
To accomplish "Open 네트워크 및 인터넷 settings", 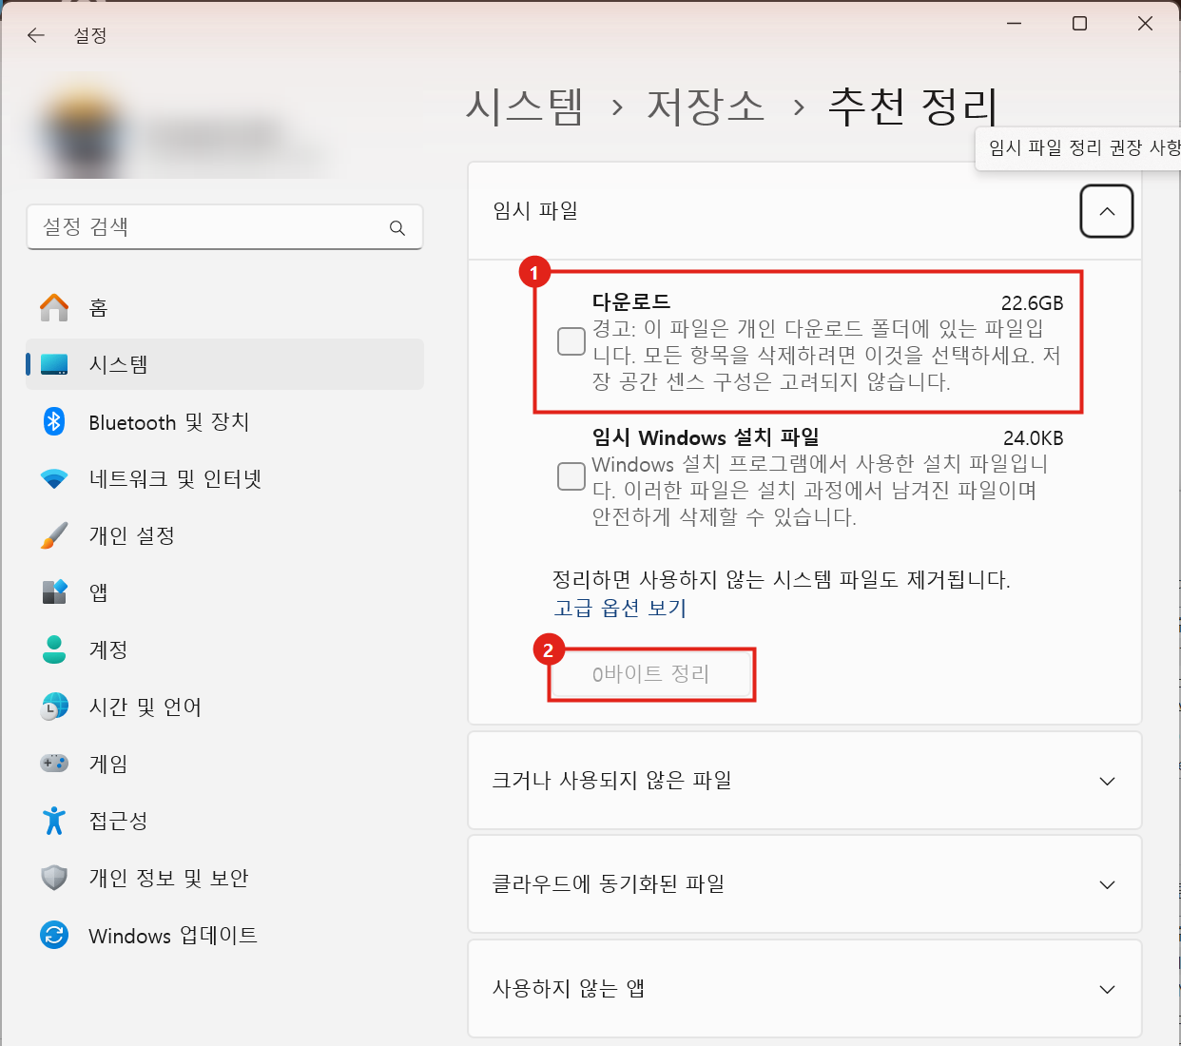I will pos(224,478).
